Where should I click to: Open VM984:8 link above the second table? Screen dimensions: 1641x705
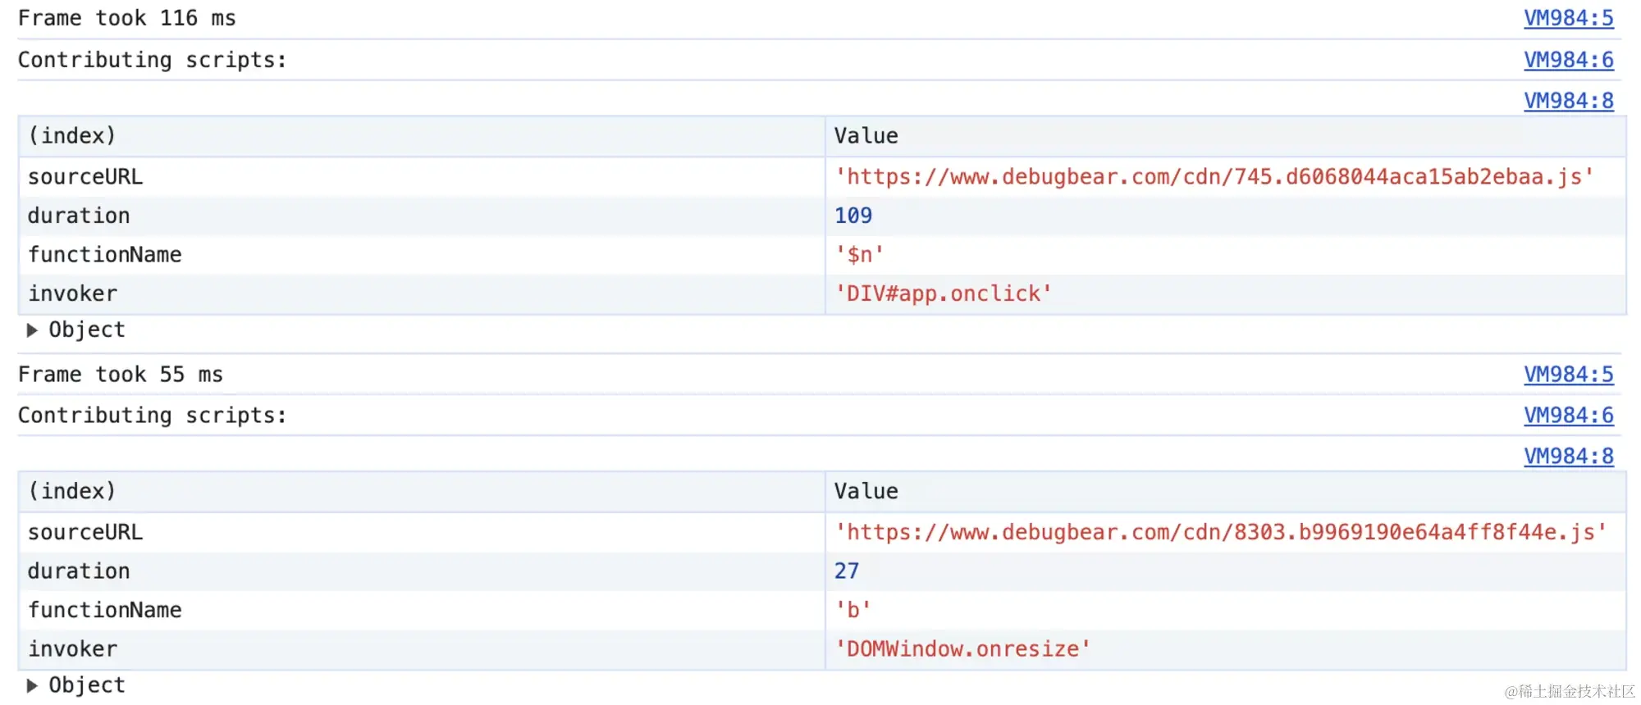pyautogui.click(x=1568, y=456)
